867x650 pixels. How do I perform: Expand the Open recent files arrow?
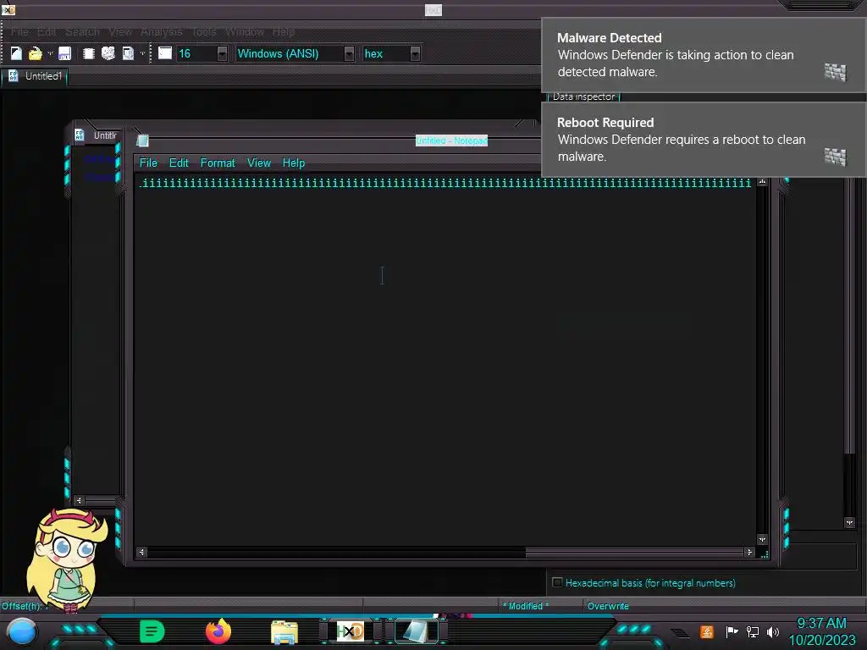(x=50, y=53)
